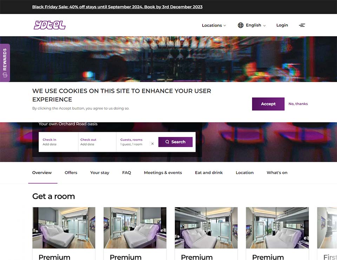
Task: Decline cookies with No, thanks
Action: pyautogui.click(x=298, y=104)
